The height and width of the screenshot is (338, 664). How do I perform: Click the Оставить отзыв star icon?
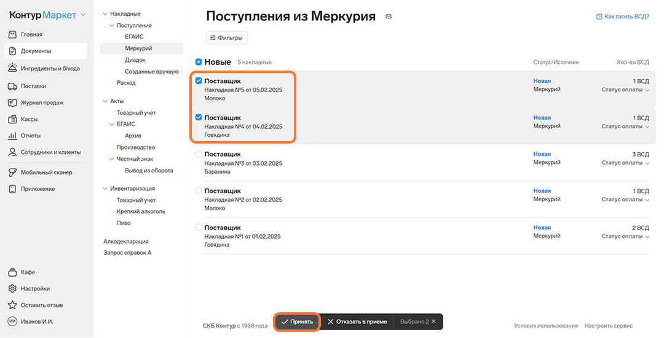[13, 305]
